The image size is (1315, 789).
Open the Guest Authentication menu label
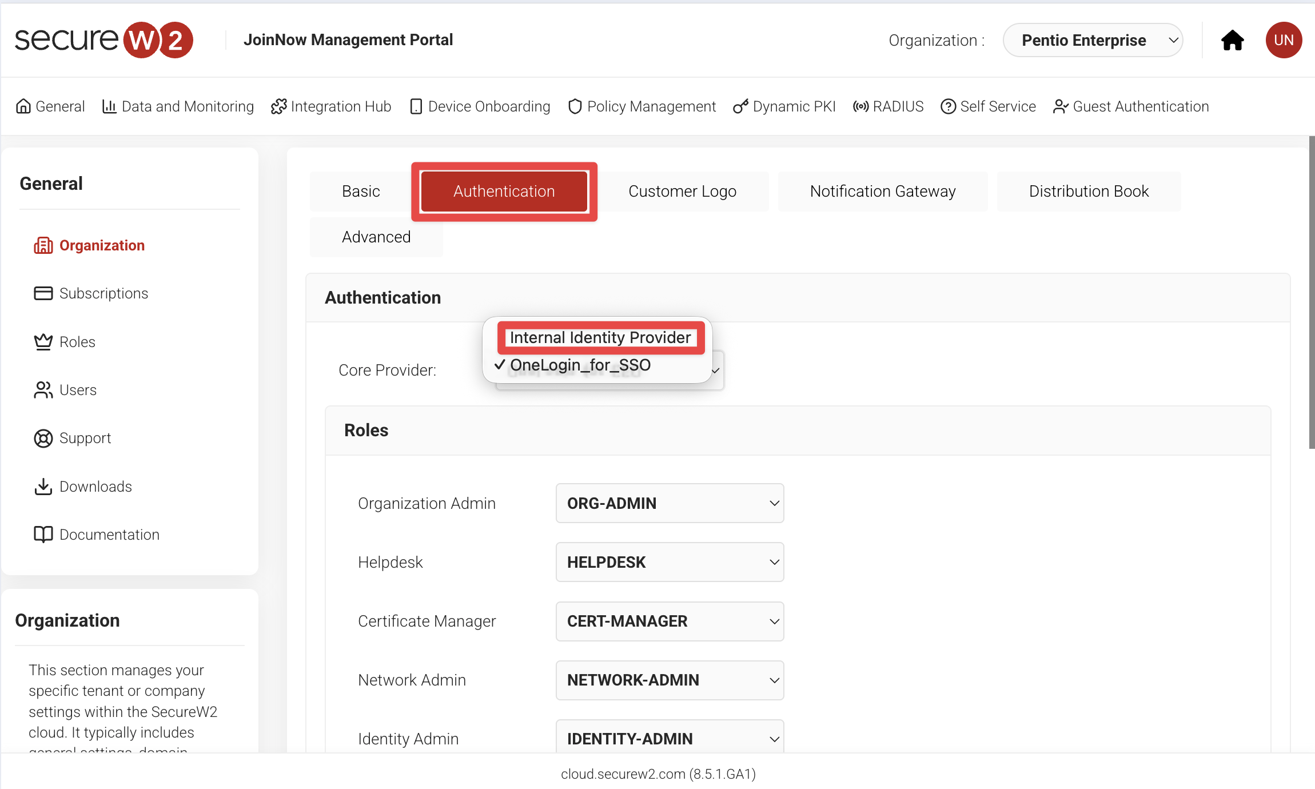click(1141, 106)
